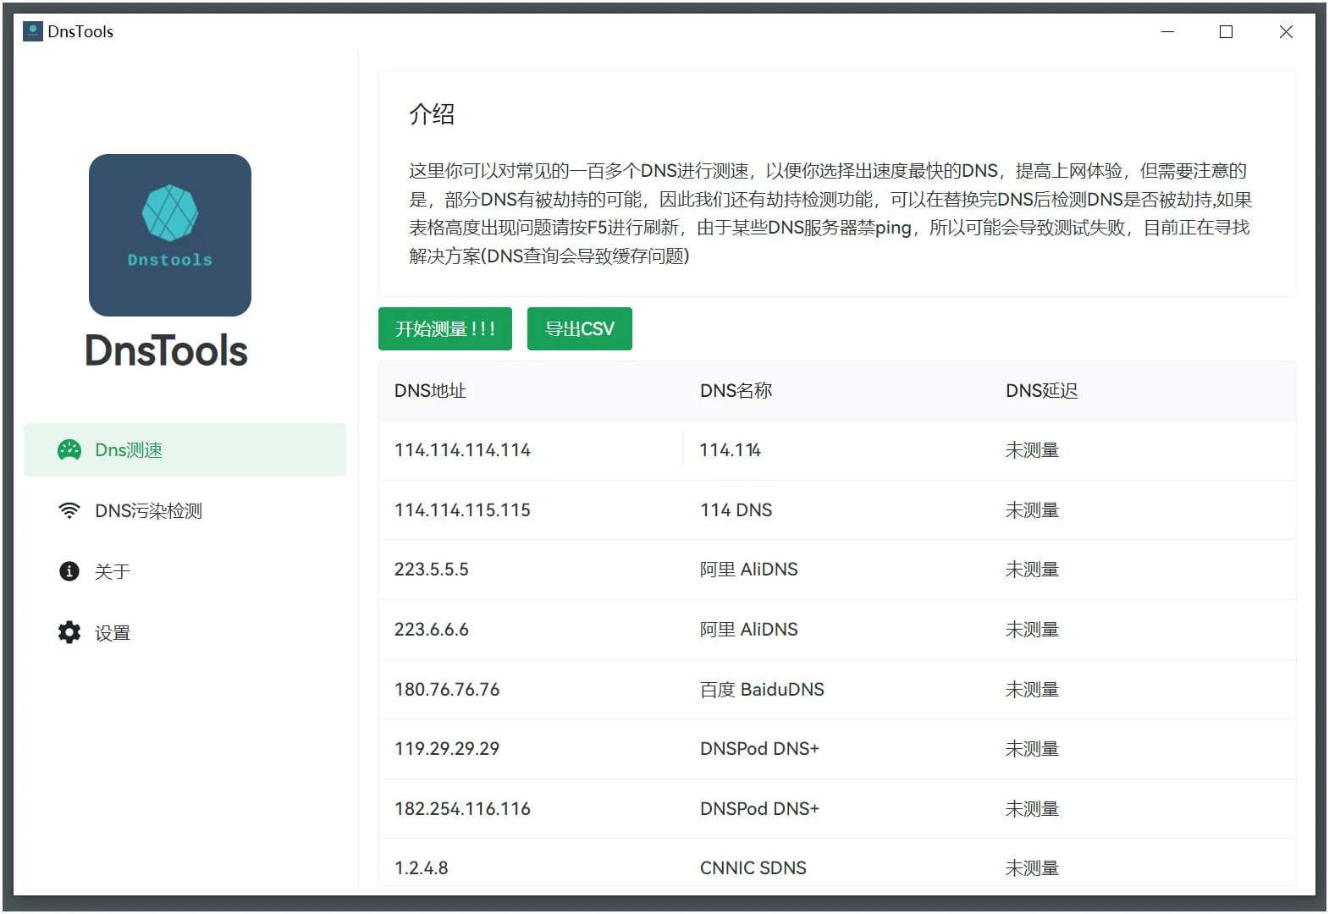Click the Dnstools logo image in sidebar
Image resolution: width=1329 pixels, height=914 pixels.
(x=170, y=235)
